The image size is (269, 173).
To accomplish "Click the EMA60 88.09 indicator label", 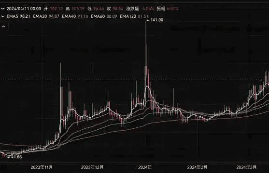I will tap(104, 16).
